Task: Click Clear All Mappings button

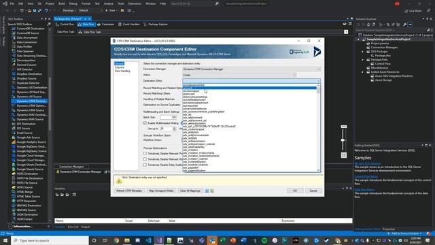Action: [x=190, y=191]
